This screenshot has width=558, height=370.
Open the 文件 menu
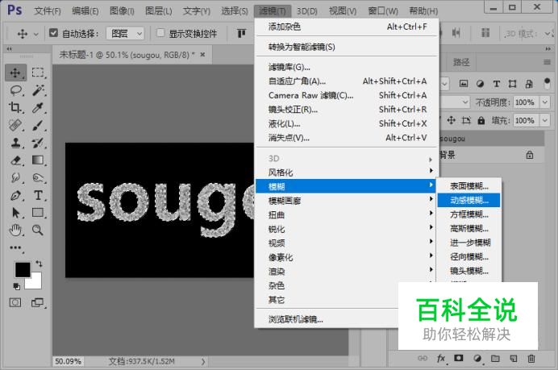click(48, 11)
